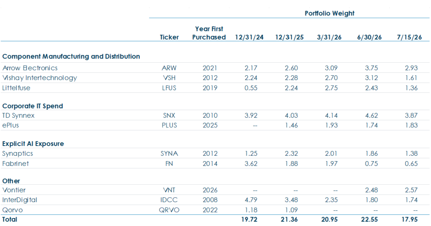Select InterDigital weight '2.35'
The width and height of the screenshot is (431, 226).
click(x=331, y=200)
